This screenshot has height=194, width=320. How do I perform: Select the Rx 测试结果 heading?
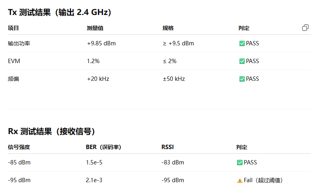[51, 131]
